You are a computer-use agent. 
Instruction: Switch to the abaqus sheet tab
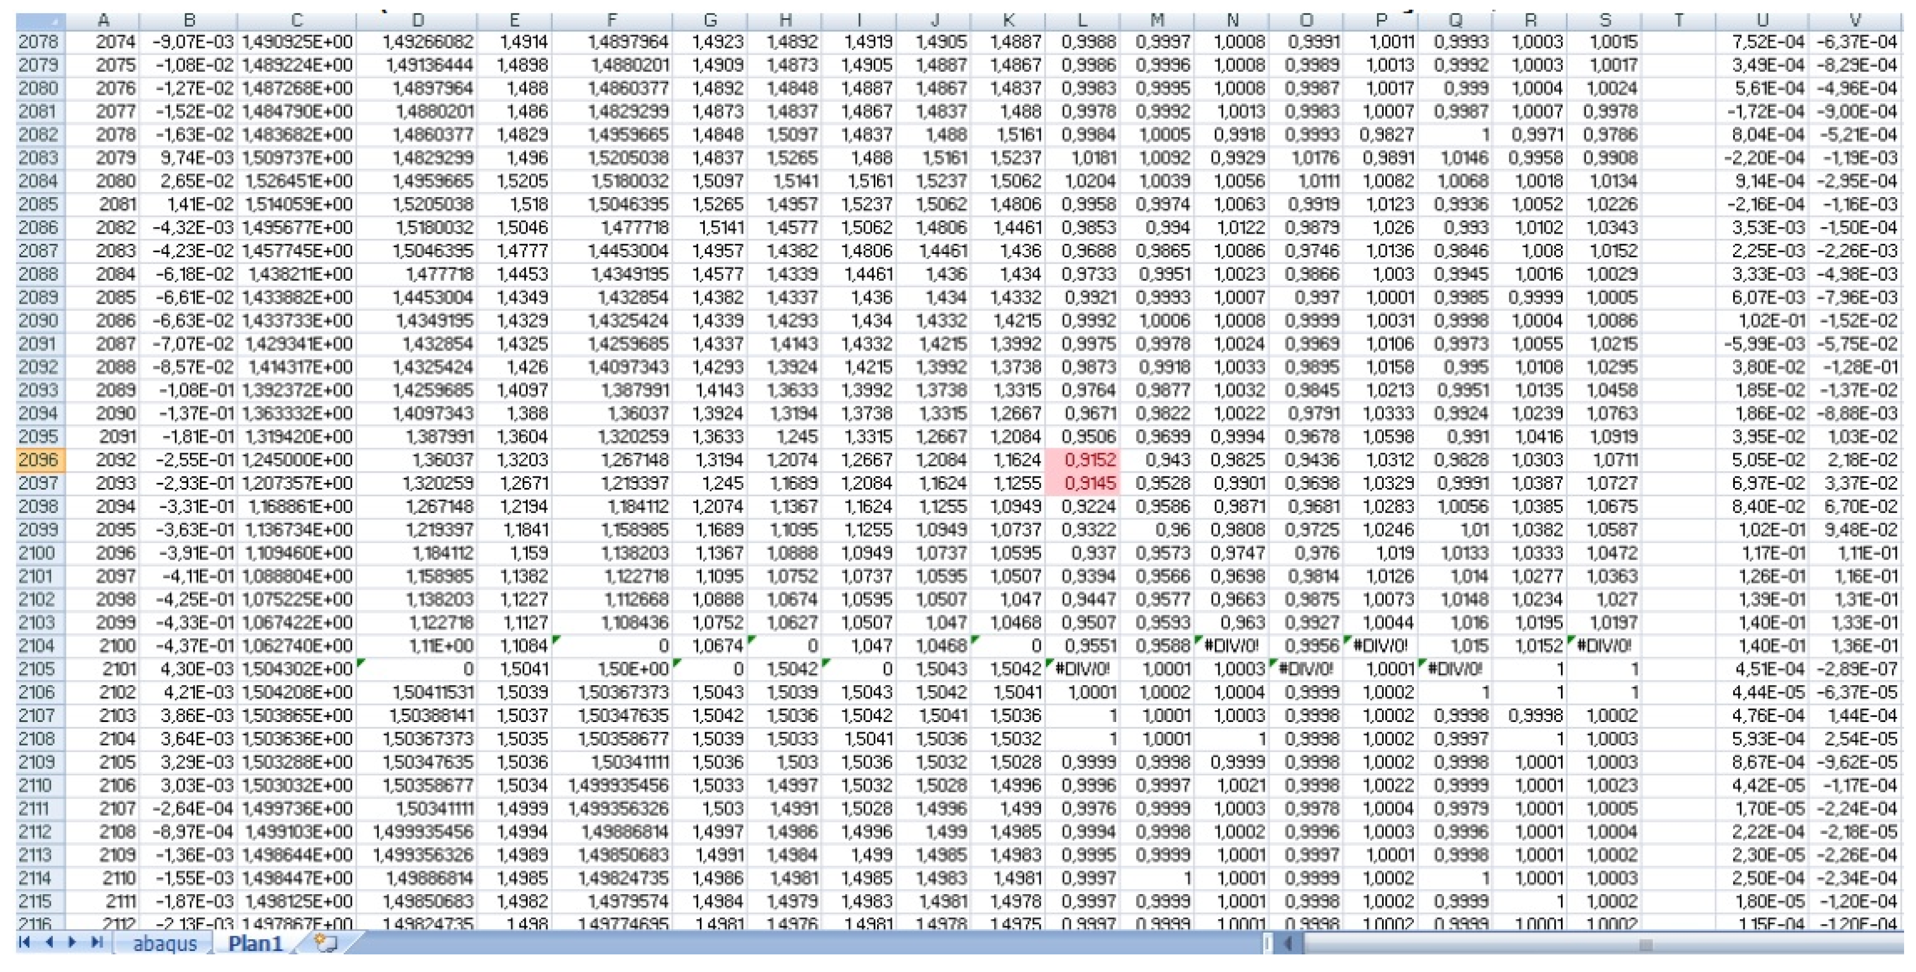[x=164, y=944]
